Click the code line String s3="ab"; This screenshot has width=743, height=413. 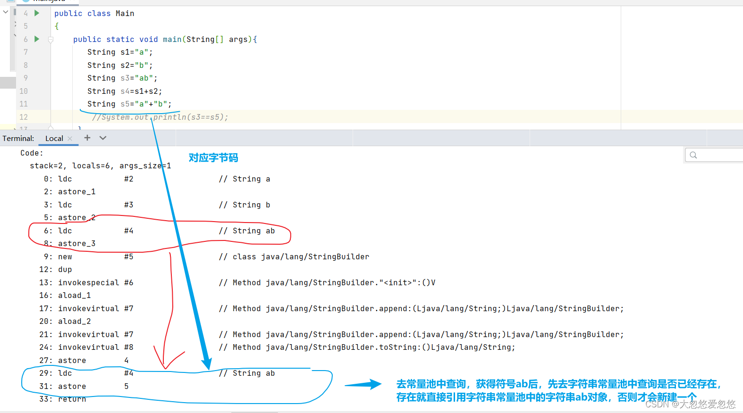pyautogui.click(x=122, y=78)
